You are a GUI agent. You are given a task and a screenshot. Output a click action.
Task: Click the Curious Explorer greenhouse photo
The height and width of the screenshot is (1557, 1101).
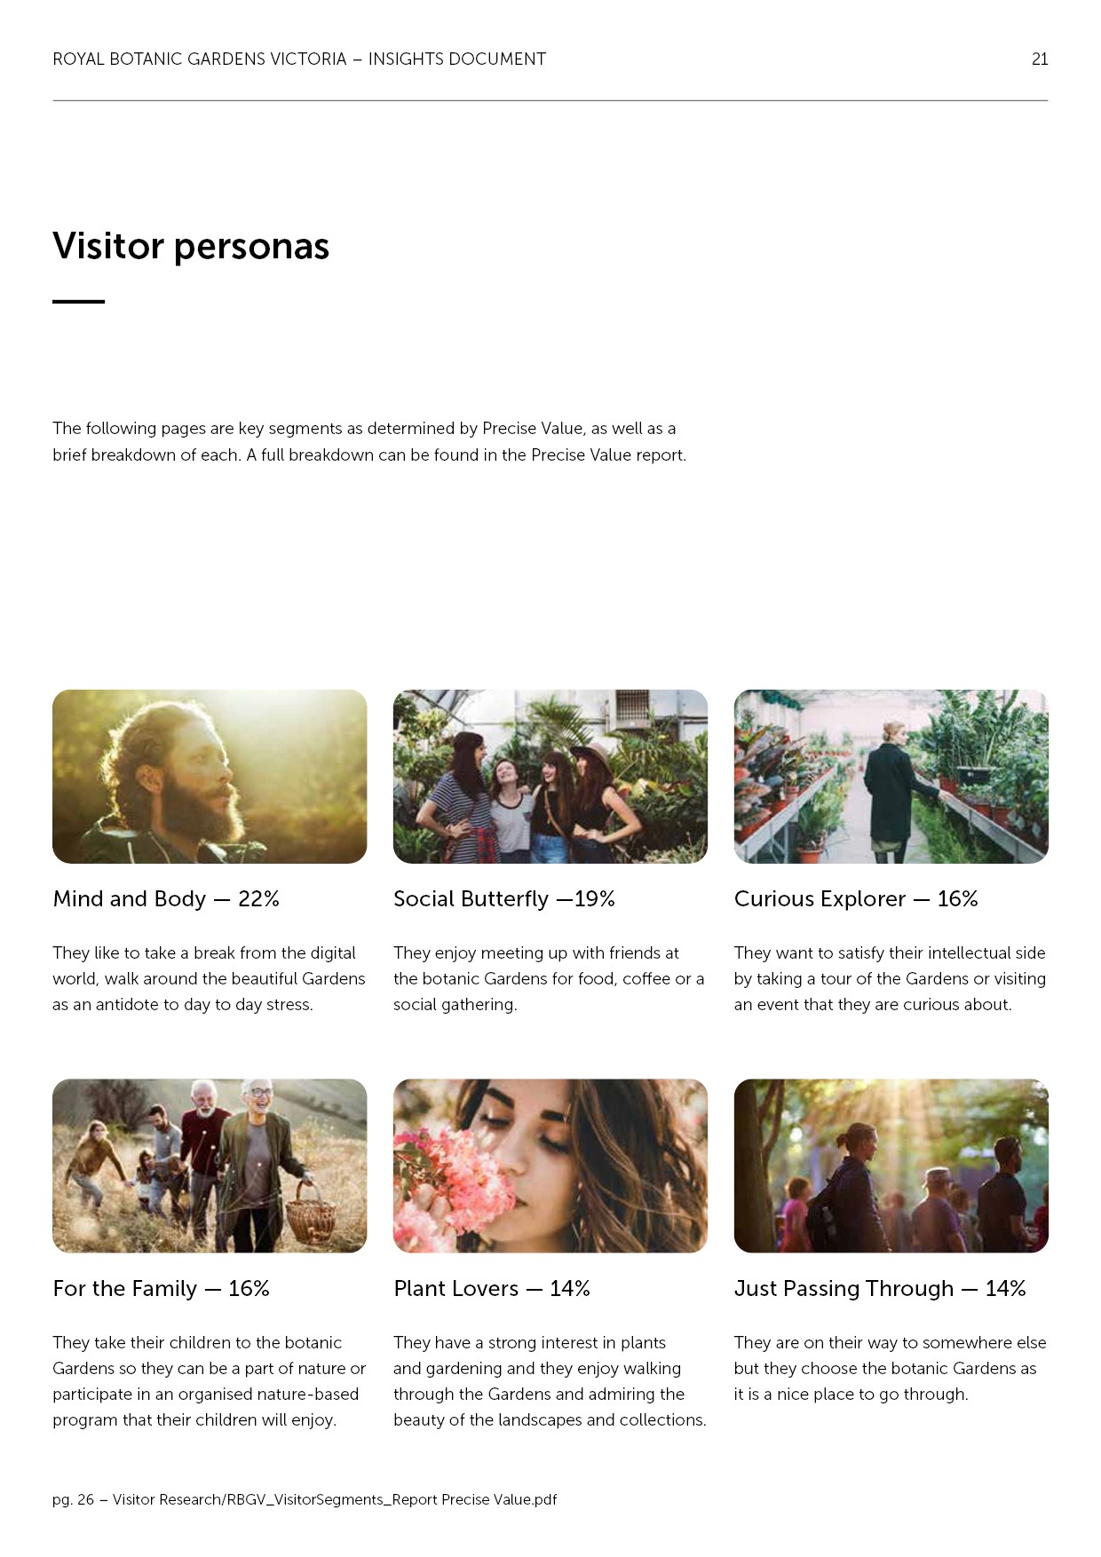pyautogui.click(x=891, y=777)
